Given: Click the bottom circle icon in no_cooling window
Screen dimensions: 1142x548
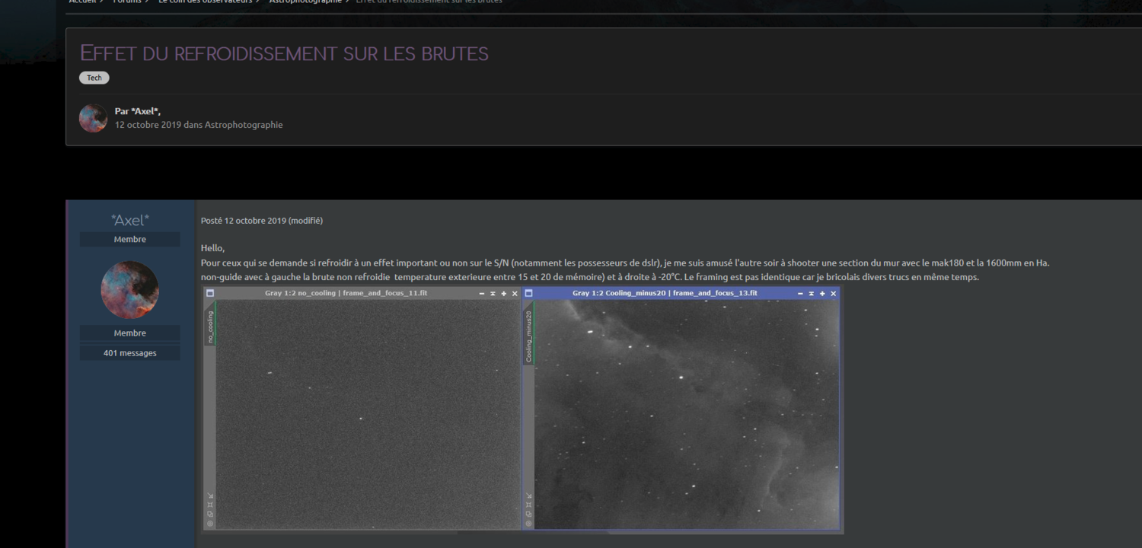Looking at the screenshot, I should (210, 524).
